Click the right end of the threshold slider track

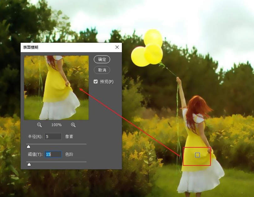point(86,162)
